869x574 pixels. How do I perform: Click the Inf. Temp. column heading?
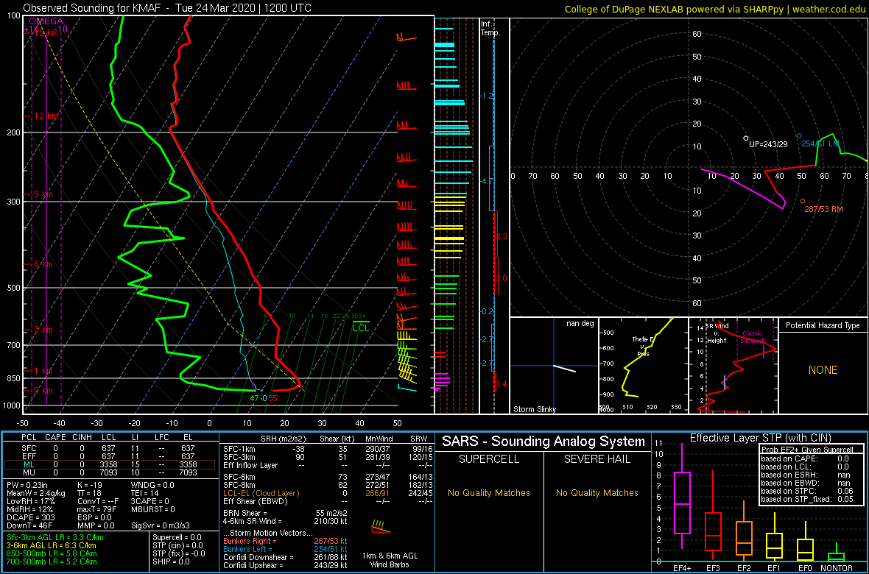490,29
